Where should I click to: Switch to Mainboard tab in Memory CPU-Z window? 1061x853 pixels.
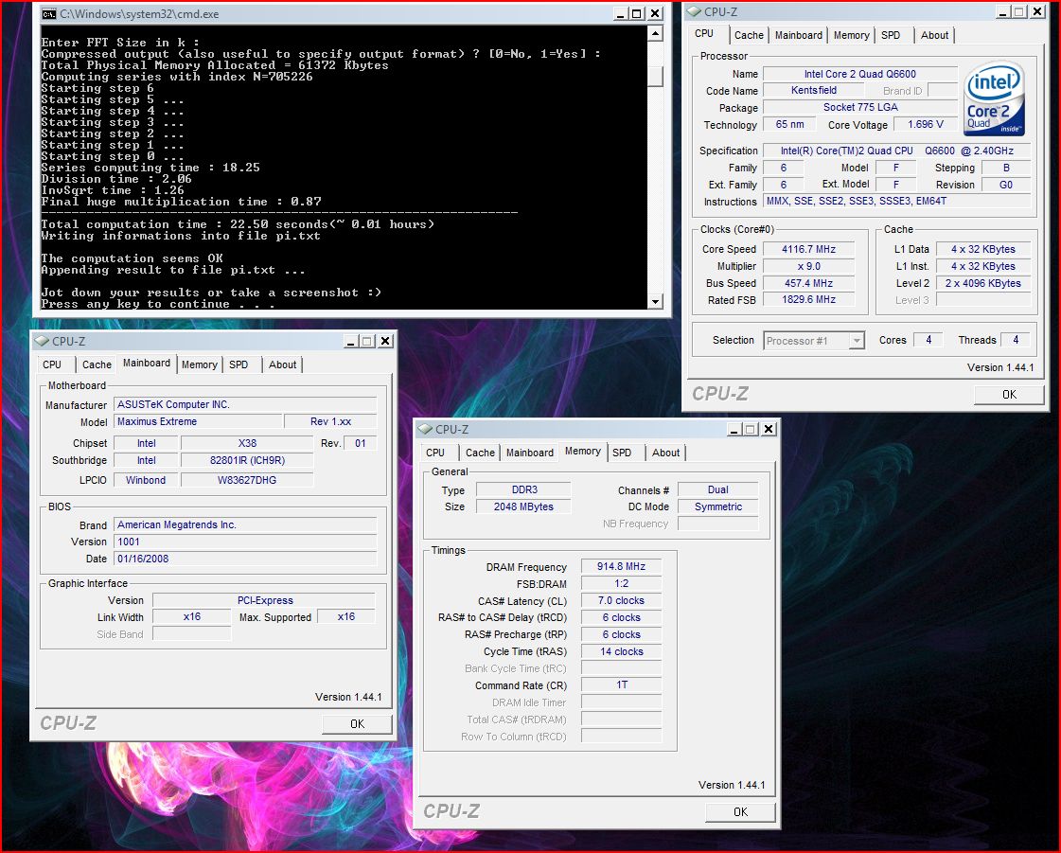tap(530, 453)
